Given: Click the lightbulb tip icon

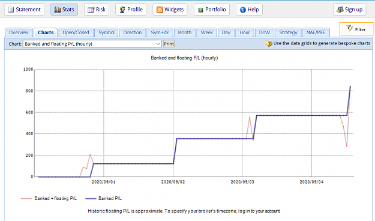Looking at the screenshot, I should [x=269, y=44].
